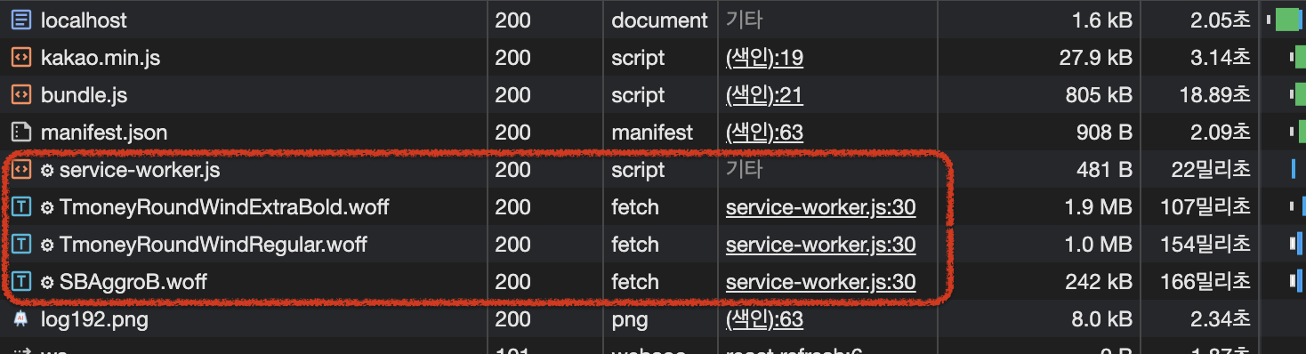Viewport: 1306px width, 354px height.
Task: Click the waterfall bar for service-worker.js
Action: pos(1294,170)
